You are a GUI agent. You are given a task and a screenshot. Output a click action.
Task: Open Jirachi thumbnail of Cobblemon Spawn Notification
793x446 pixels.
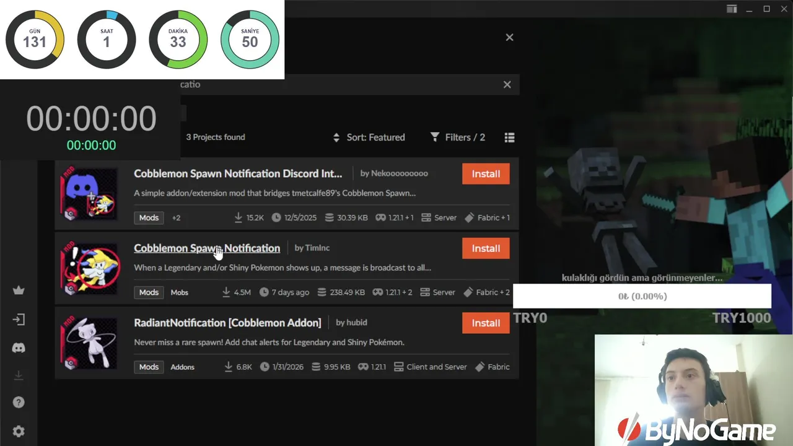pos(89,269)
